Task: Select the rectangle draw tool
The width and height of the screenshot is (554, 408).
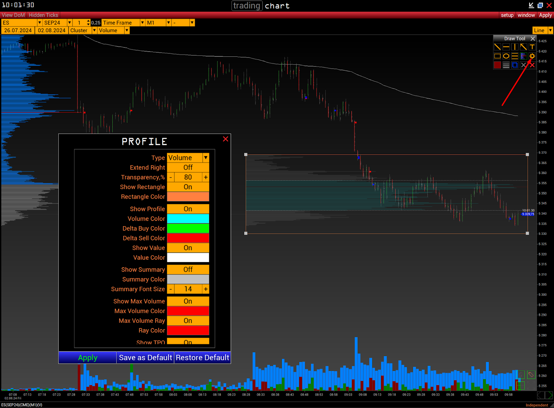Action: (497, 56)
